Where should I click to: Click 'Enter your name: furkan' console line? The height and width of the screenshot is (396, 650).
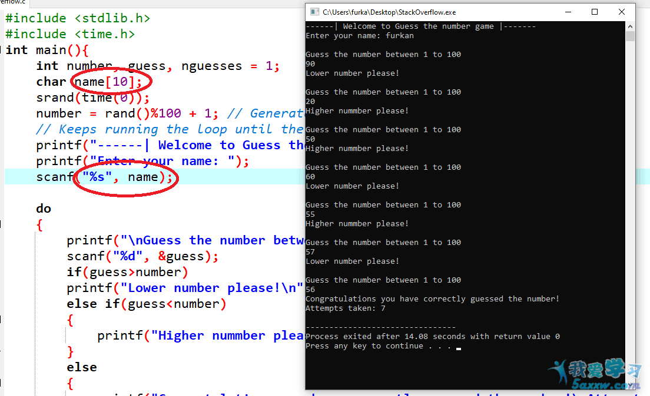click(x=359, y=36)
